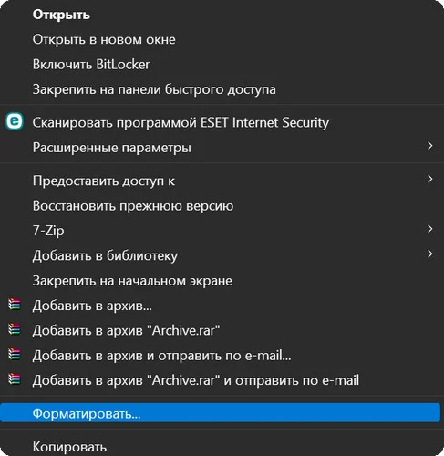Select Закрепить на начальном экране
The image size is (444, 456).
click(132, 281)
